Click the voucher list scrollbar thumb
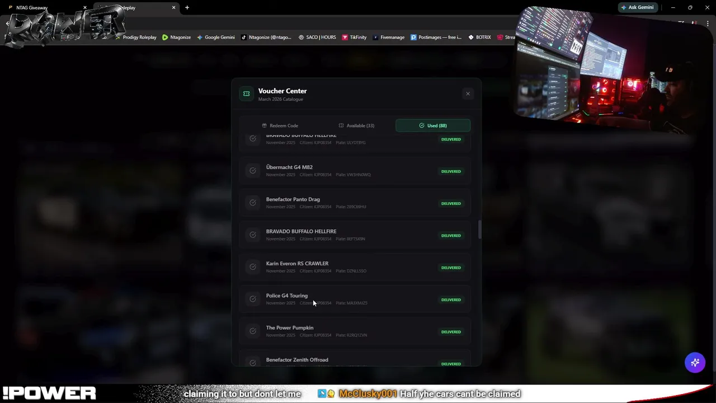The image size is (716, 403). tap(479, 229)
